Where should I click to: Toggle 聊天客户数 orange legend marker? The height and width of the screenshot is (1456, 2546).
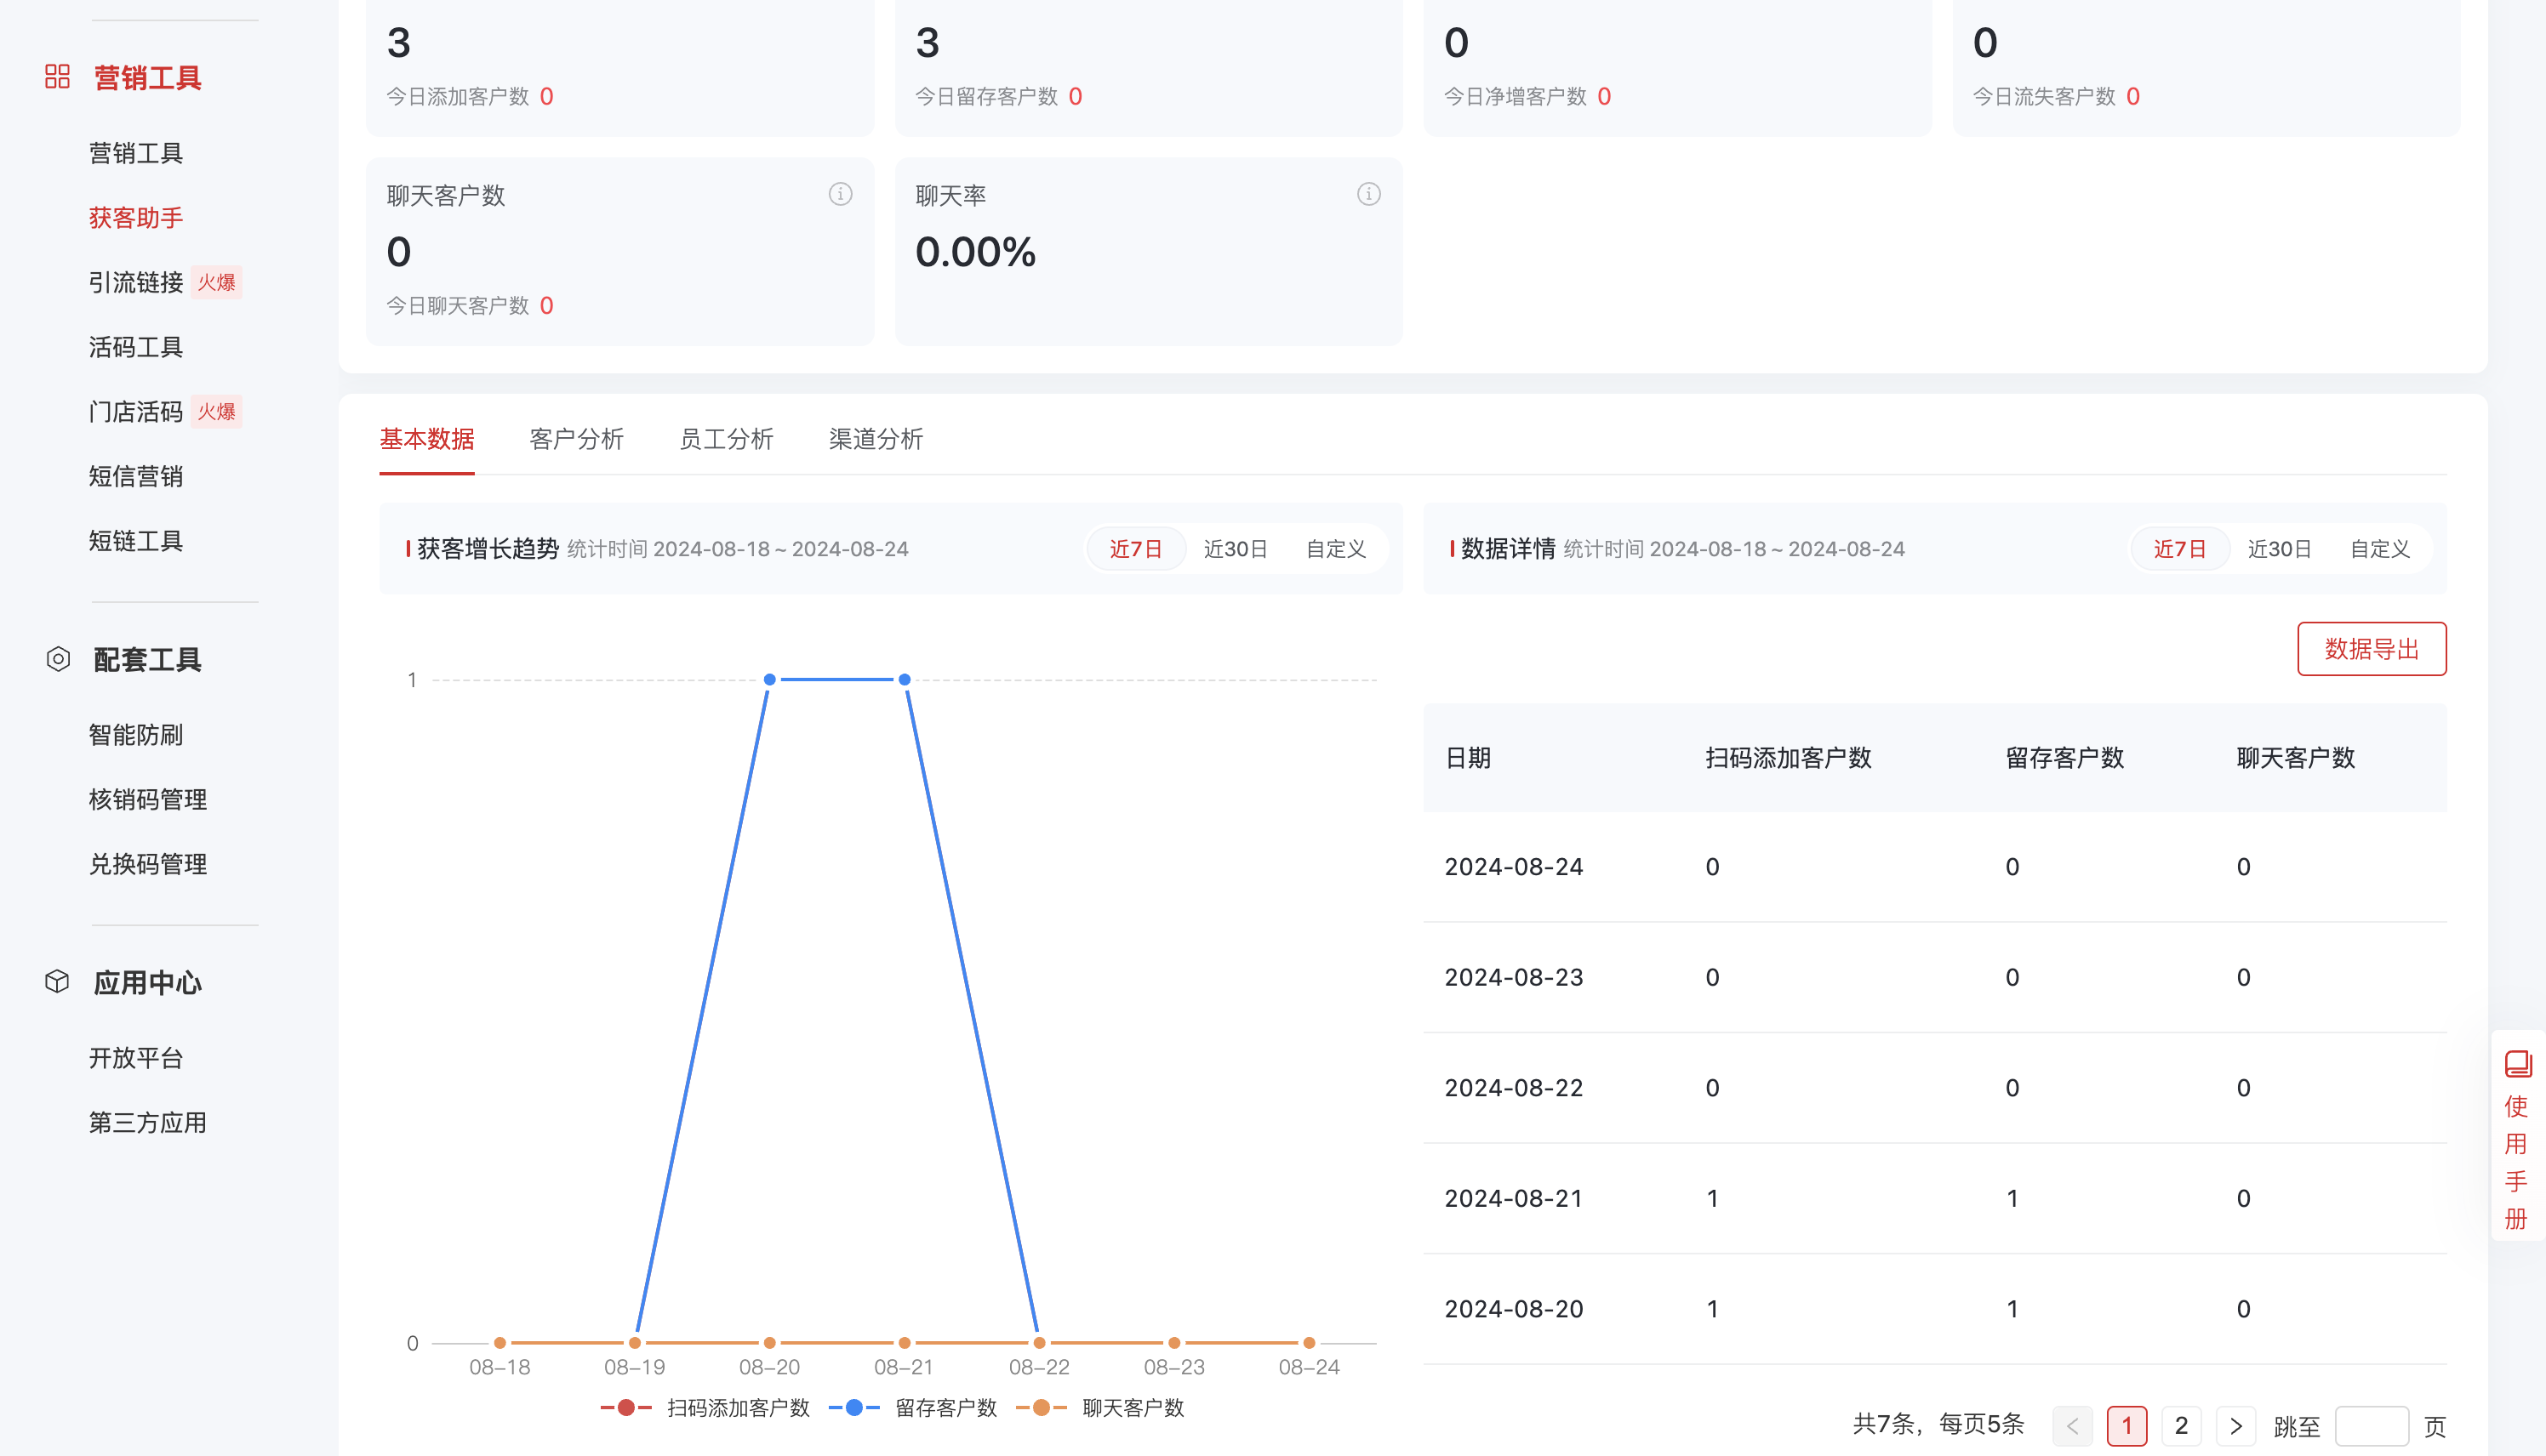[1042, 1408]
